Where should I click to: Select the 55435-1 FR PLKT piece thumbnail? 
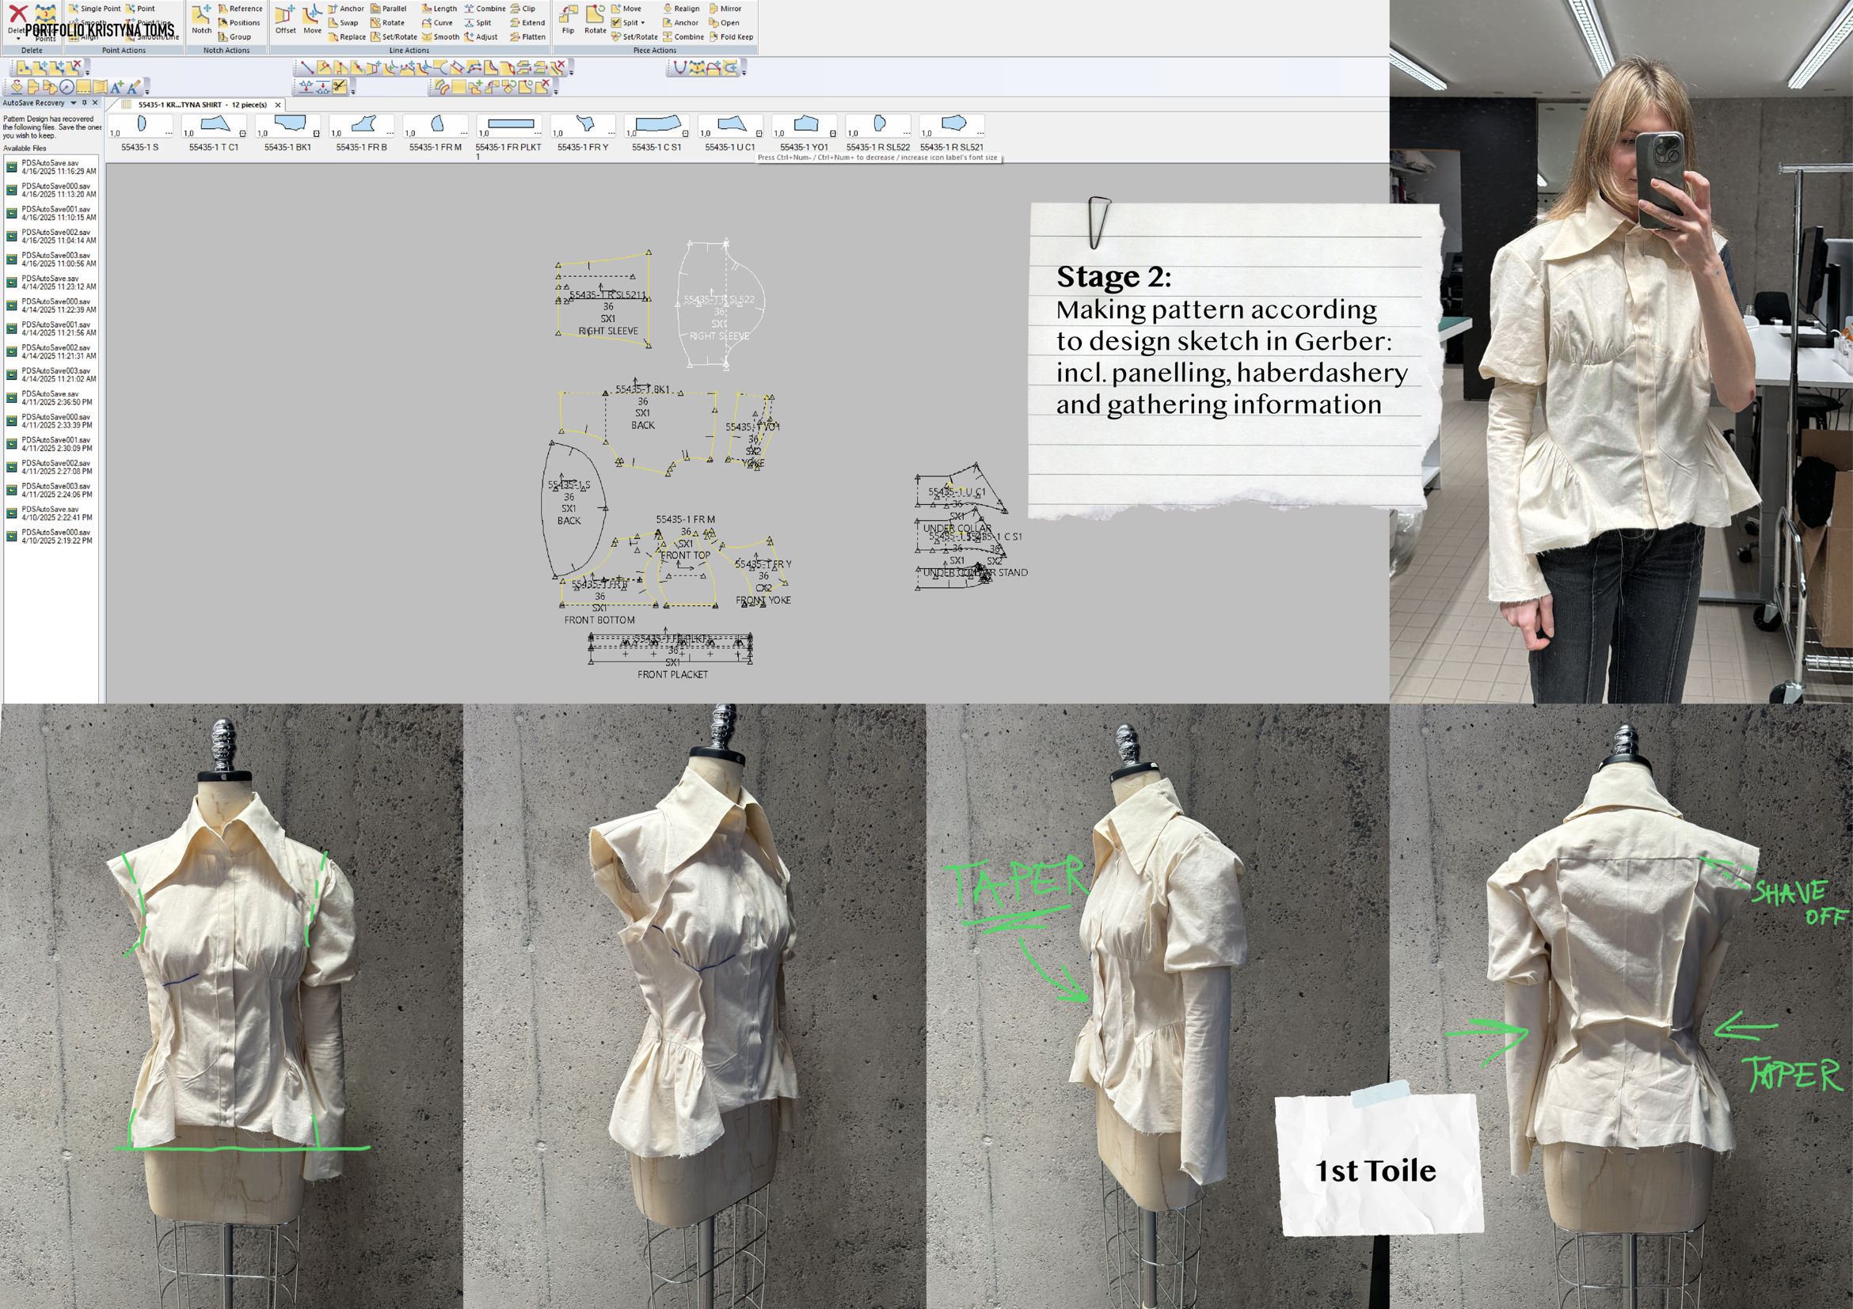509,125
